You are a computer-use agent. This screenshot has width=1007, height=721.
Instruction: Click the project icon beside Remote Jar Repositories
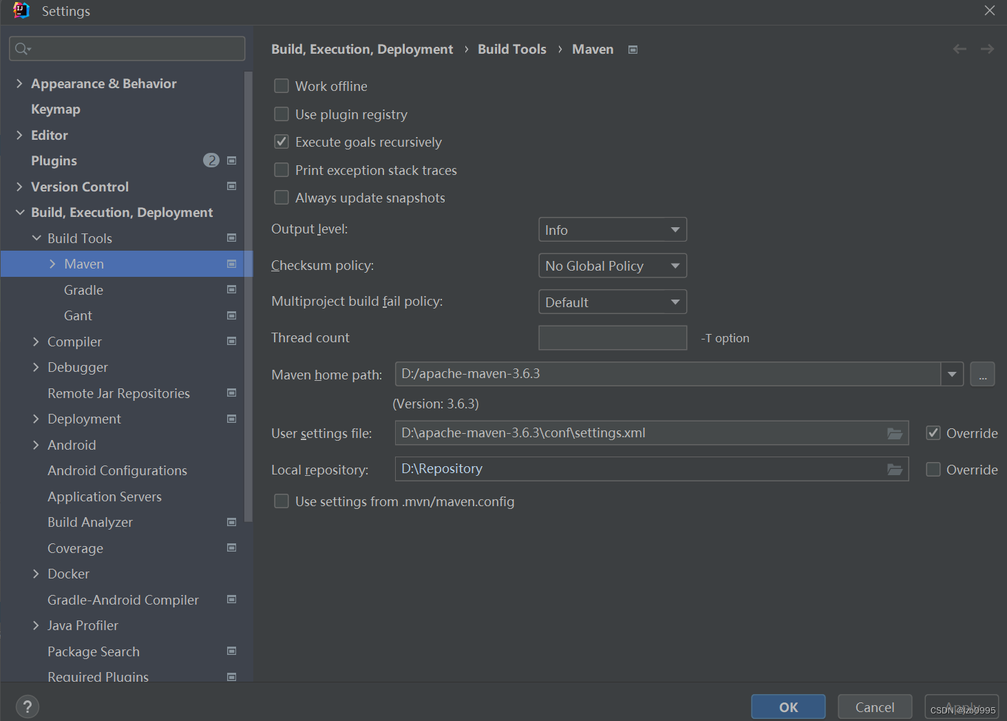(232, 393)
